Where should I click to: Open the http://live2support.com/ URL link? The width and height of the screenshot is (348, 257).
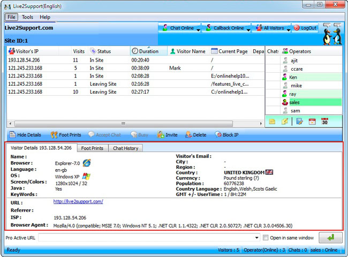(78, 201)
